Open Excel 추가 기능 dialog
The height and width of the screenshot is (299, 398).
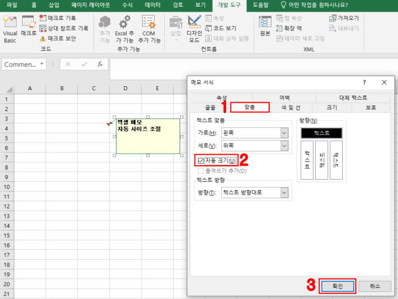[x=124, y=29]
